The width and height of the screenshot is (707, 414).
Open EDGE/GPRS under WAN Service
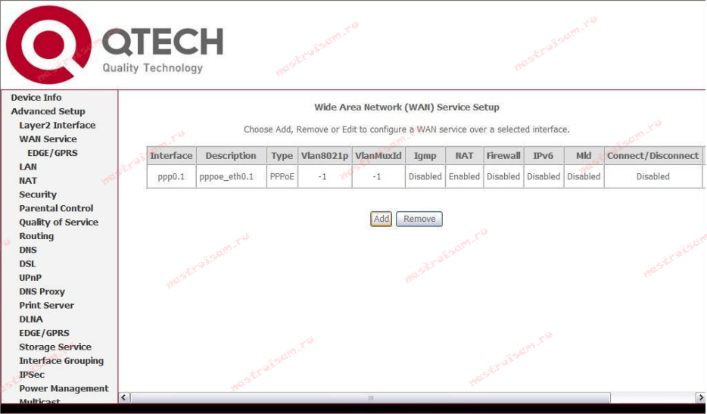click(52, 153)
